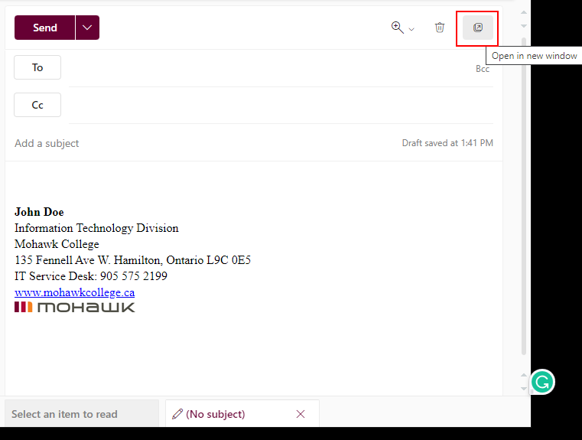Click in the Cc recipients field
582x440 pixels.
275,105
